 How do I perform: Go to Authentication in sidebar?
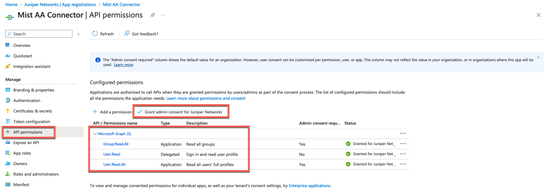pos(27,101)
